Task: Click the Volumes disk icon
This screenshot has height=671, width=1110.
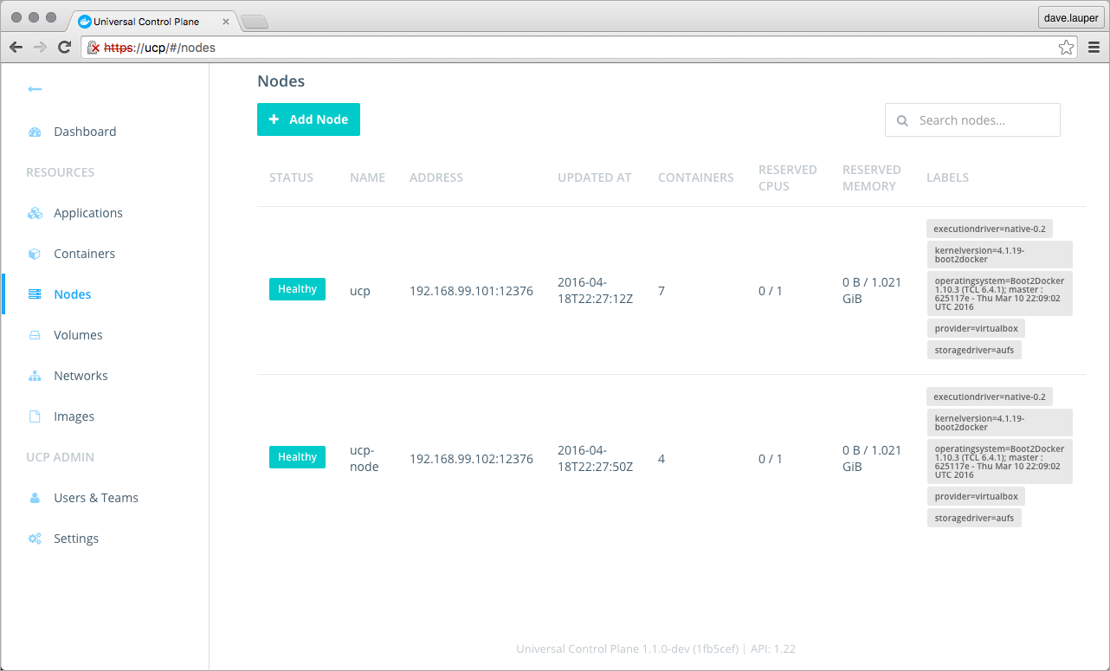Action: pos(35,335)
